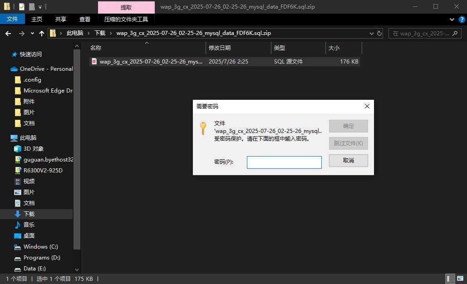The height and width of the screenshot is (284, 467).
Task: Open the Help question mark icon
Action: pyautogui.click(x=461, y=20)
